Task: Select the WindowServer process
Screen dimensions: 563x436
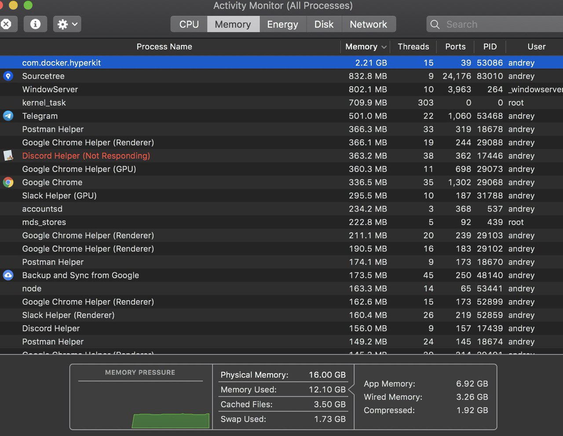Action: point(50,89)
